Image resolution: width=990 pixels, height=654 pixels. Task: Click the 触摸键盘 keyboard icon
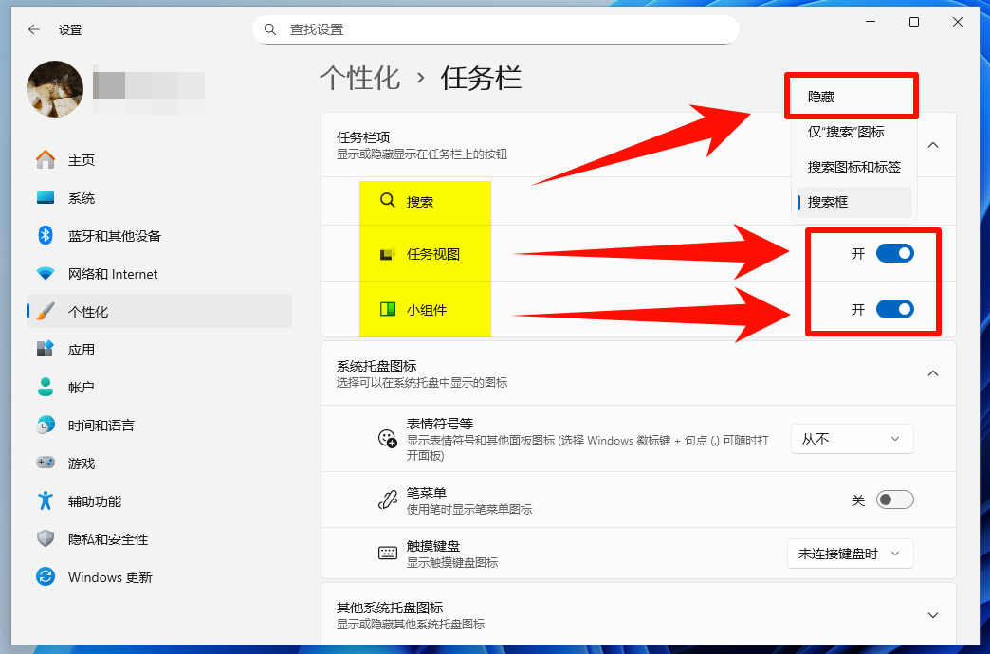coord(387,554)
